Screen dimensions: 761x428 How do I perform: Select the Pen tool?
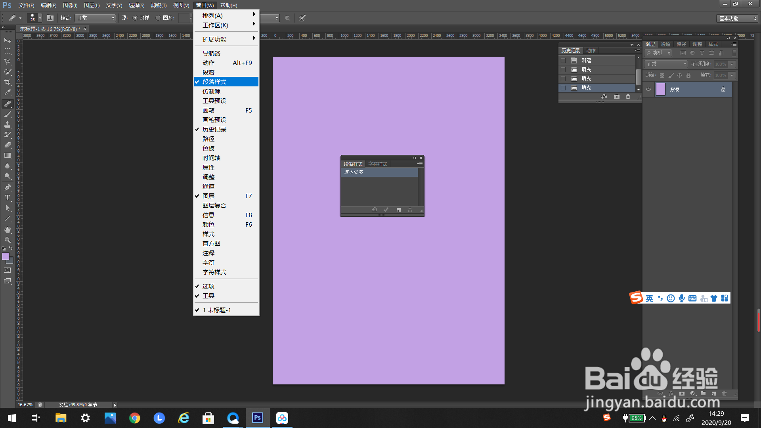tap(8, 187)
